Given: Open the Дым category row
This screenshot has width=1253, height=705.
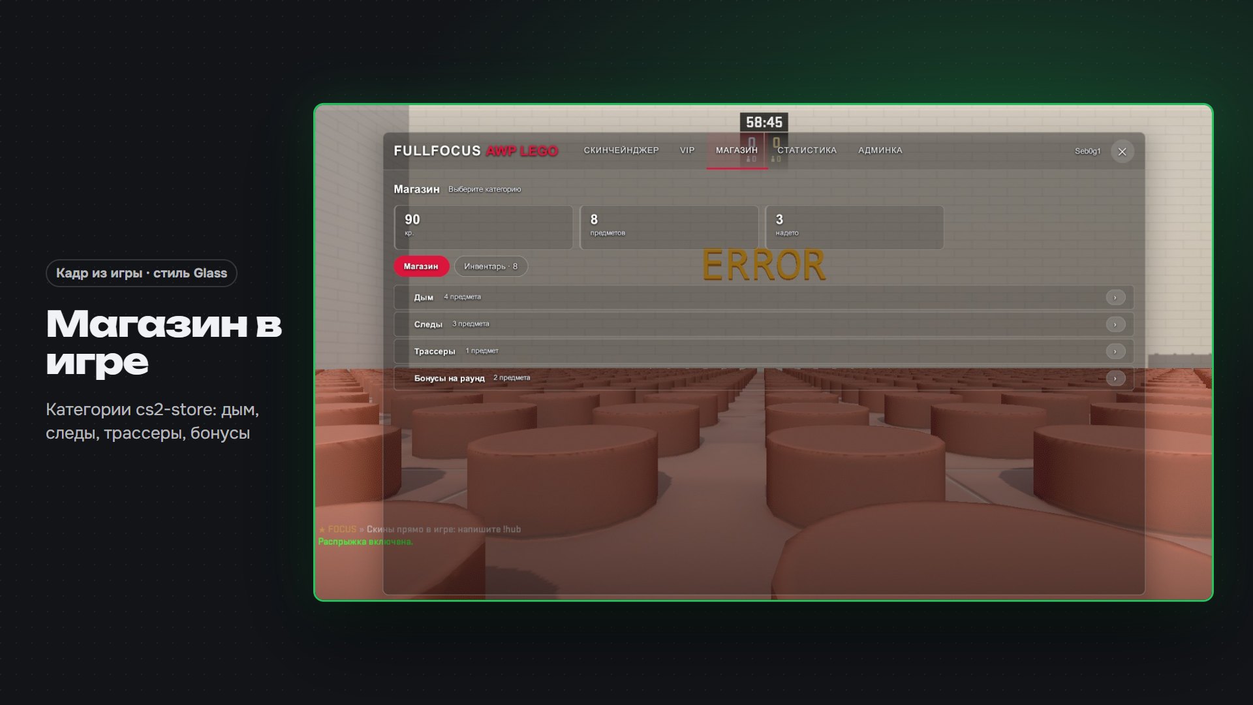Looking at the screenshot, I should click(764, 297).
